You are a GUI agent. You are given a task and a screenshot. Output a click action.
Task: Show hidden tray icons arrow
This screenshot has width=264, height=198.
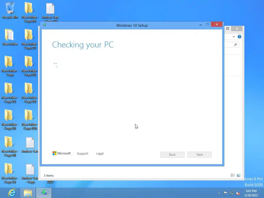(x=219, y=193)
